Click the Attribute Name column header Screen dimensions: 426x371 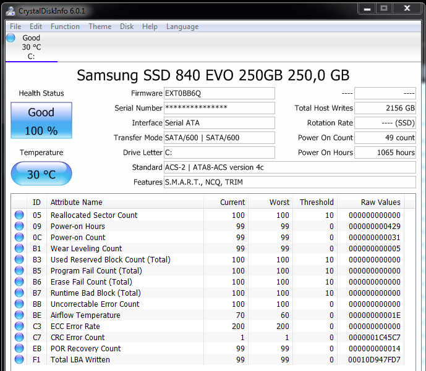pos(125,202)
